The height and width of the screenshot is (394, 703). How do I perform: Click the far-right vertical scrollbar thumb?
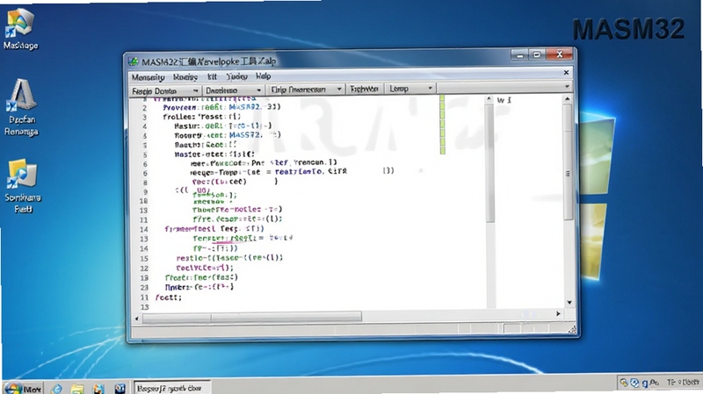[x=568, y=161]
